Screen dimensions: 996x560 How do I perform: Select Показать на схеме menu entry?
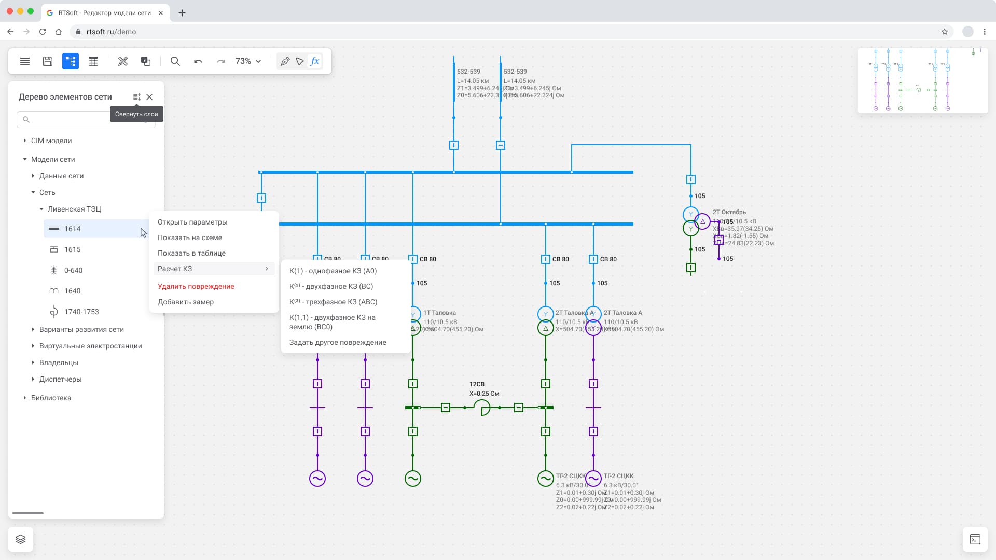point(190,237)
